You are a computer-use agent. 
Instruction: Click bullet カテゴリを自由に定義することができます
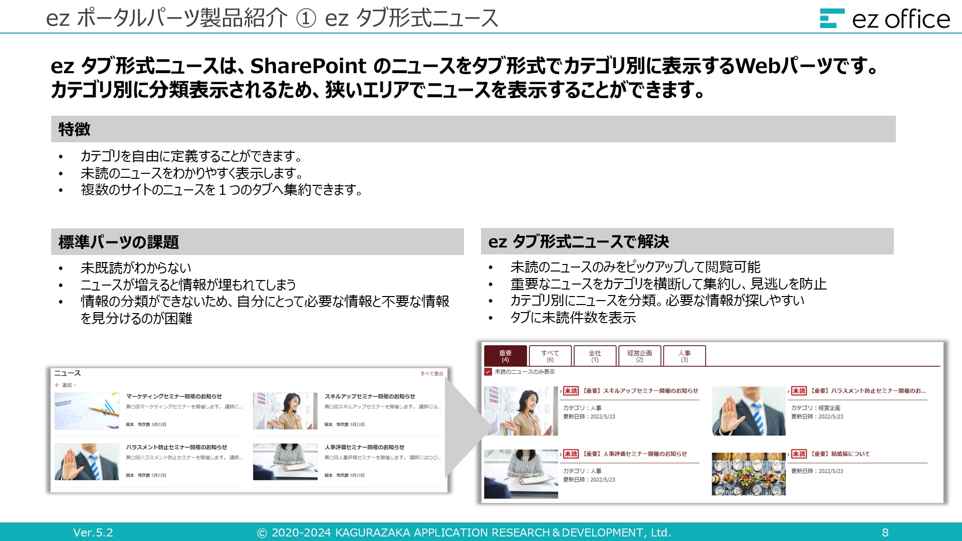[191, 156]
